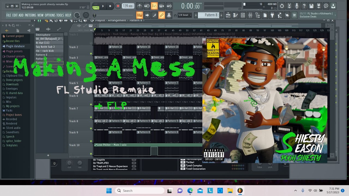Image resolution: width=349 pixels, height=196 pixels.
Task: Toggle overdub (blend recording) icon
Action: 161,6
